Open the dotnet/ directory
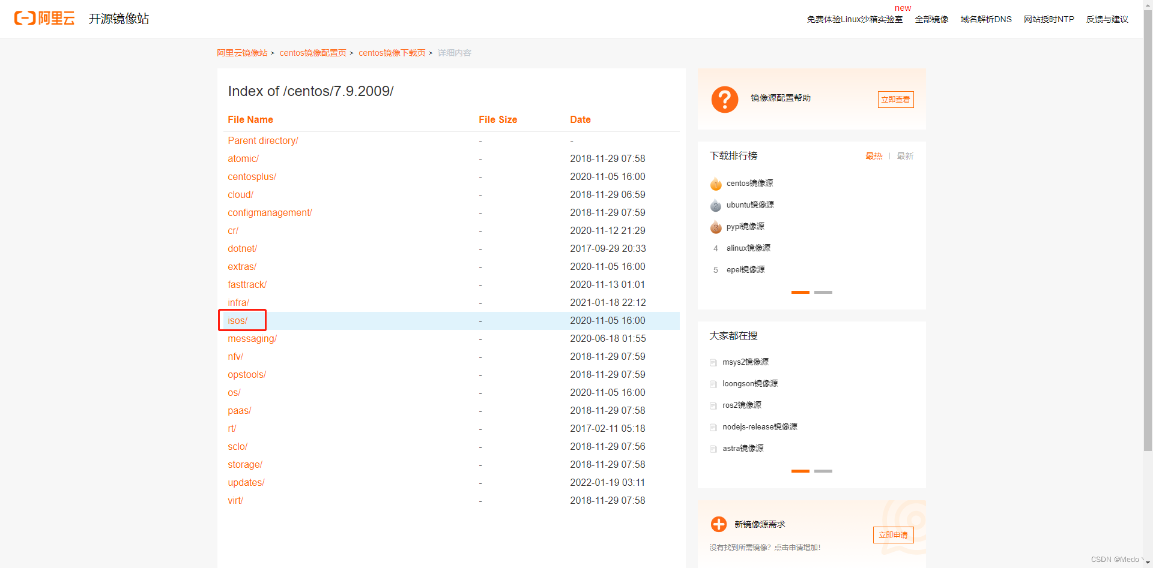Screen dimensions: 1153x568 click(x=242, y=248)
